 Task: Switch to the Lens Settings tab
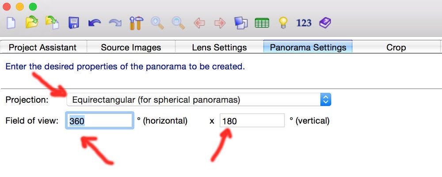[219, 47]
